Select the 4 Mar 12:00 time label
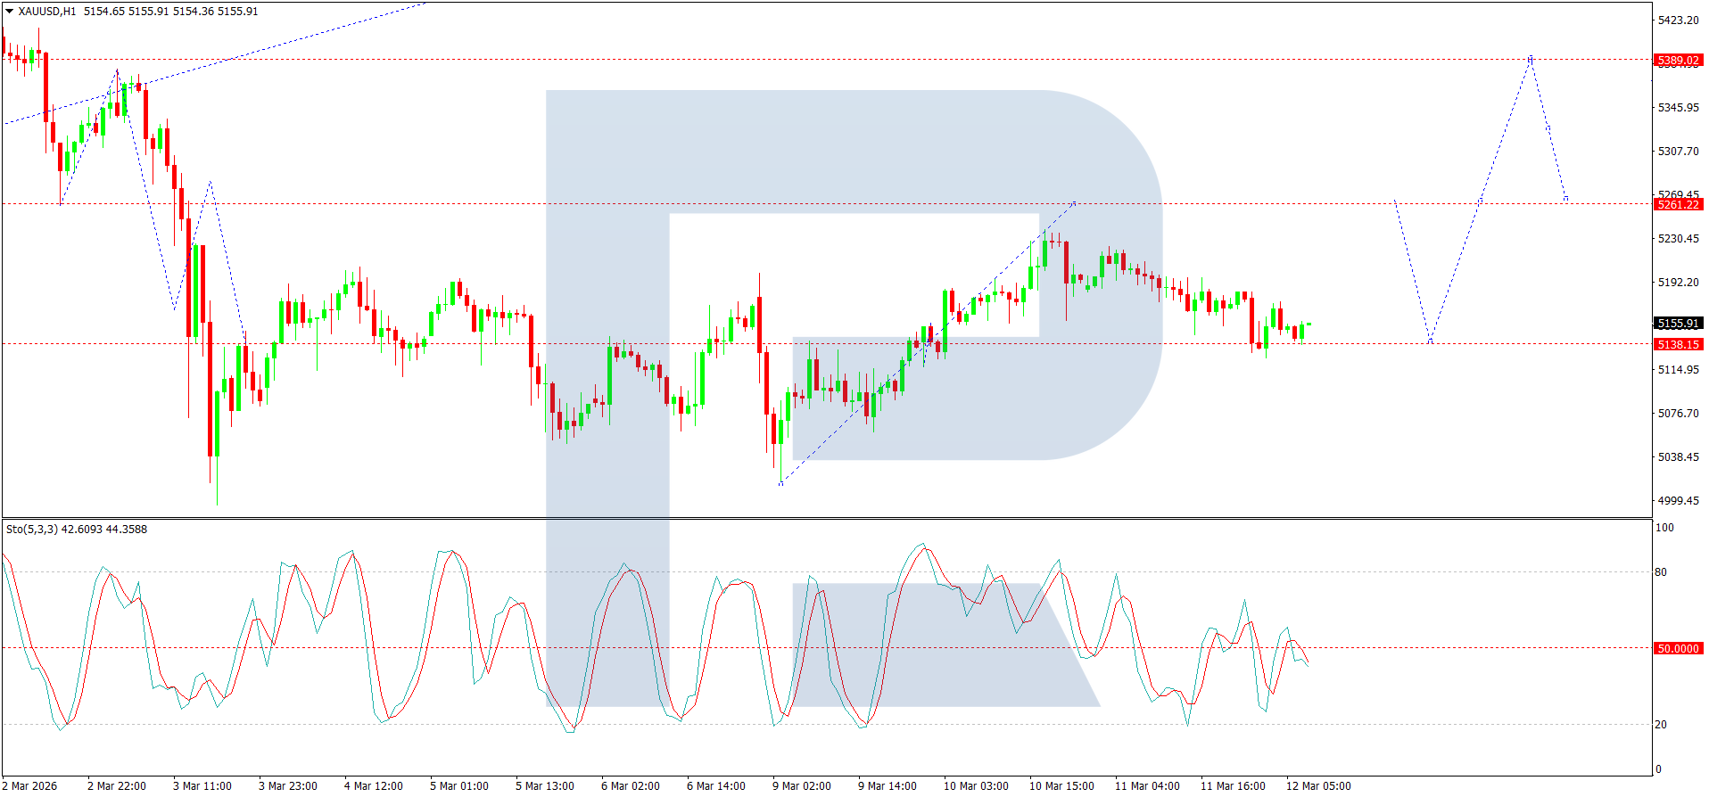This screenshot has width=1709, height=797. pyautogui.click(x=374, y=786)
